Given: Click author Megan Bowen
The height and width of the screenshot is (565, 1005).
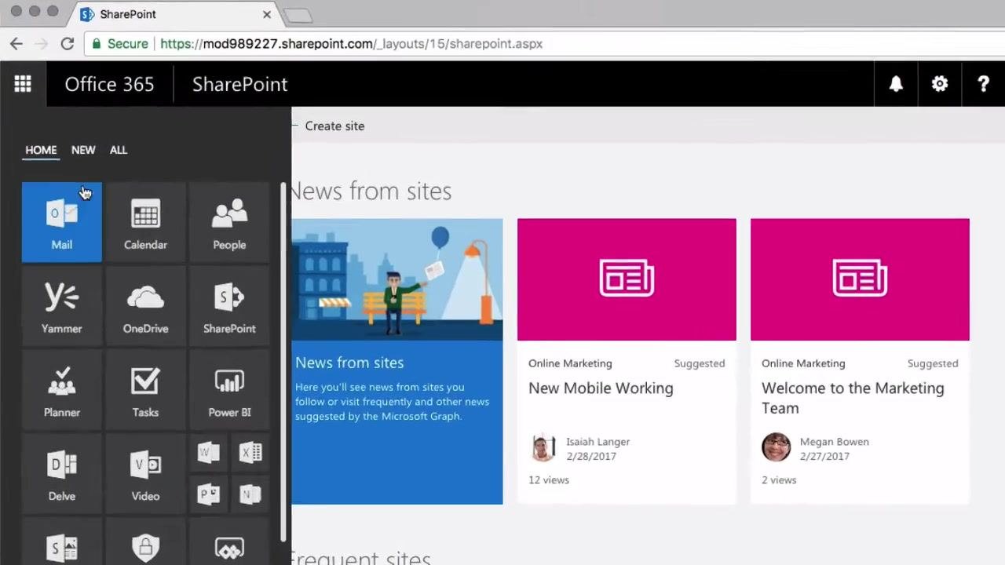Looking at the screenshot, I should [x=835, y=442].
